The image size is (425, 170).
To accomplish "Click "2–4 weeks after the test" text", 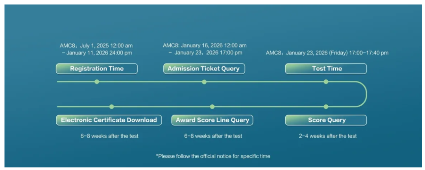I will coord(327,136).
